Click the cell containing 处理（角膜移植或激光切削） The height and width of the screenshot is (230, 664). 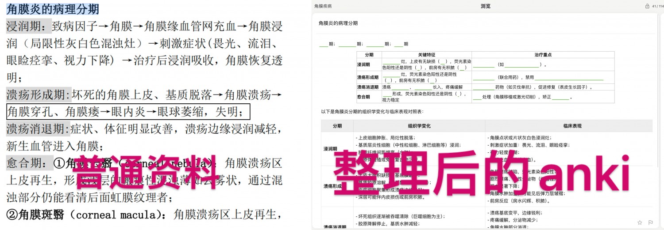[543, 97]
